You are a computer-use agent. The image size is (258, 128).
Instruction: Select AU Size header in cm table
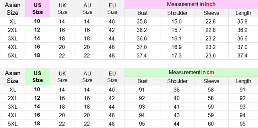[x=87, y=77]
